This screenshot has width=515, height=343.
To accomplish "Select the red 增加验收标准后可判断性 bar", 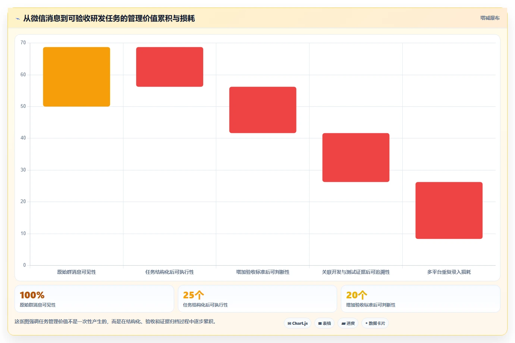I will click(263, 110).
